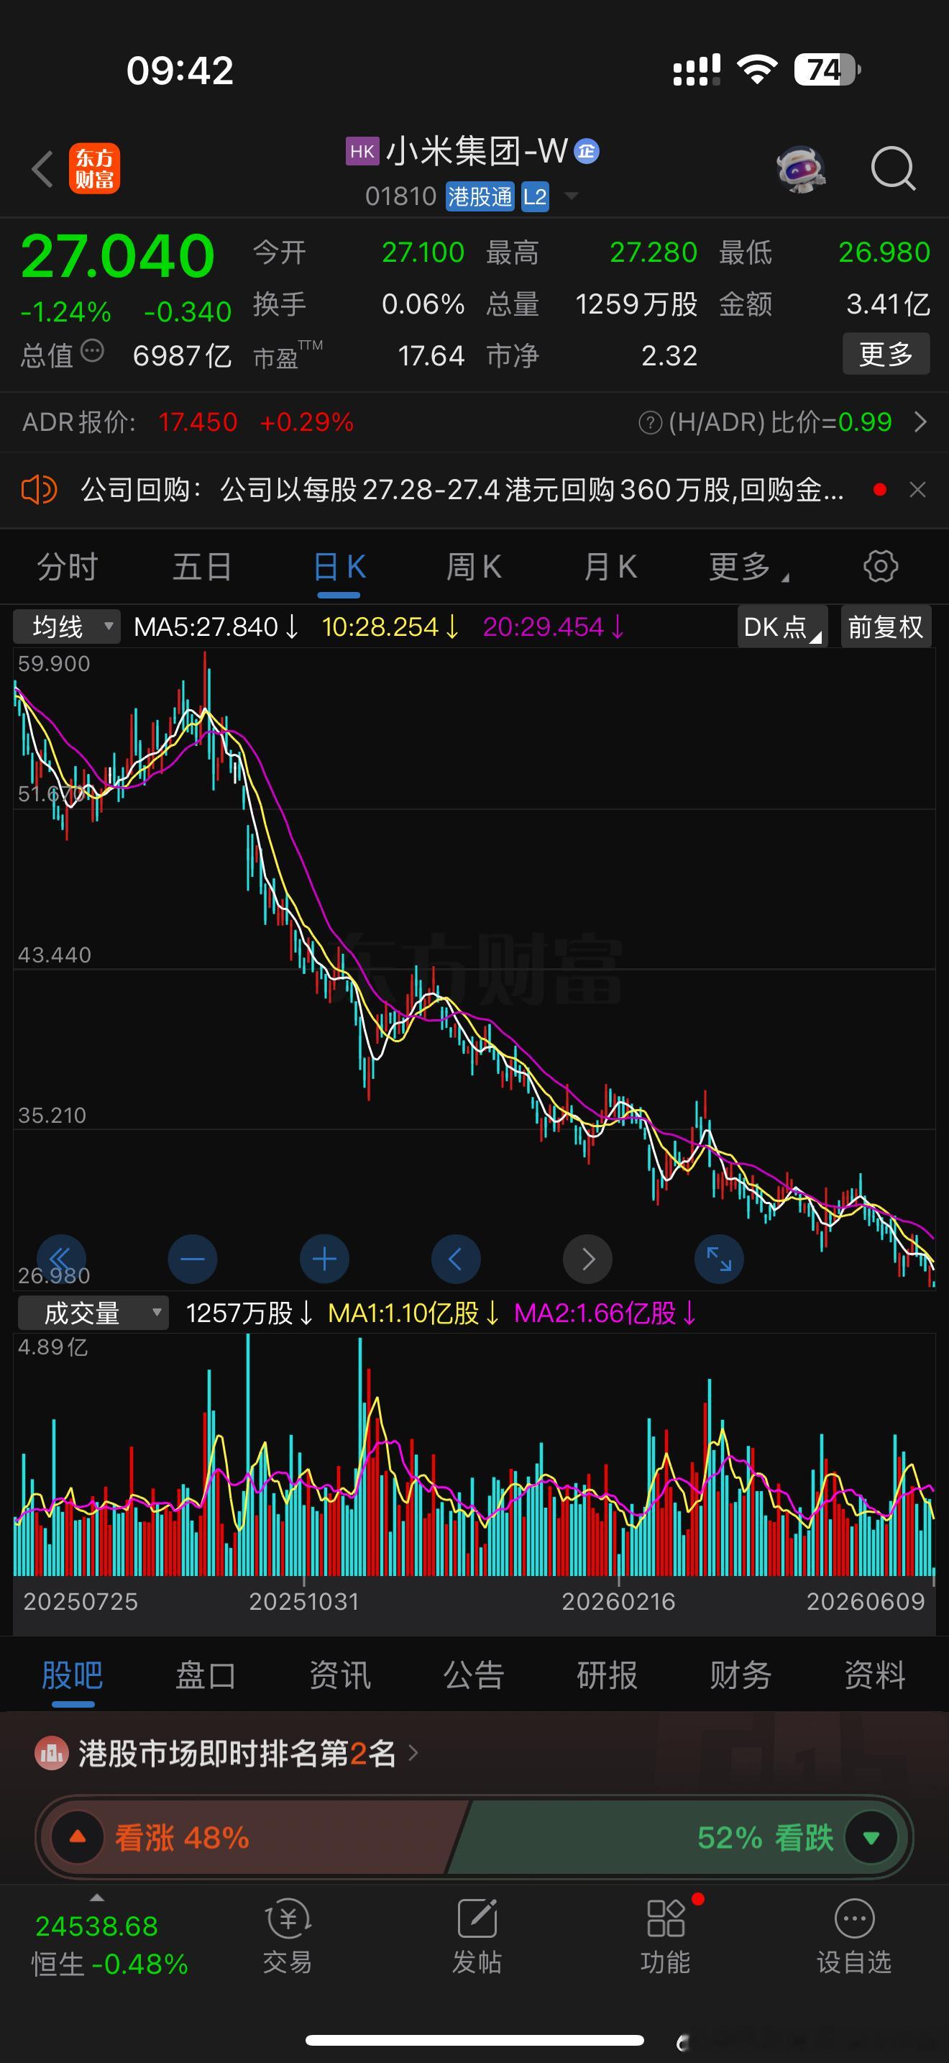
Task: Open the DK点 dropdown
Action: coord(781,627)
